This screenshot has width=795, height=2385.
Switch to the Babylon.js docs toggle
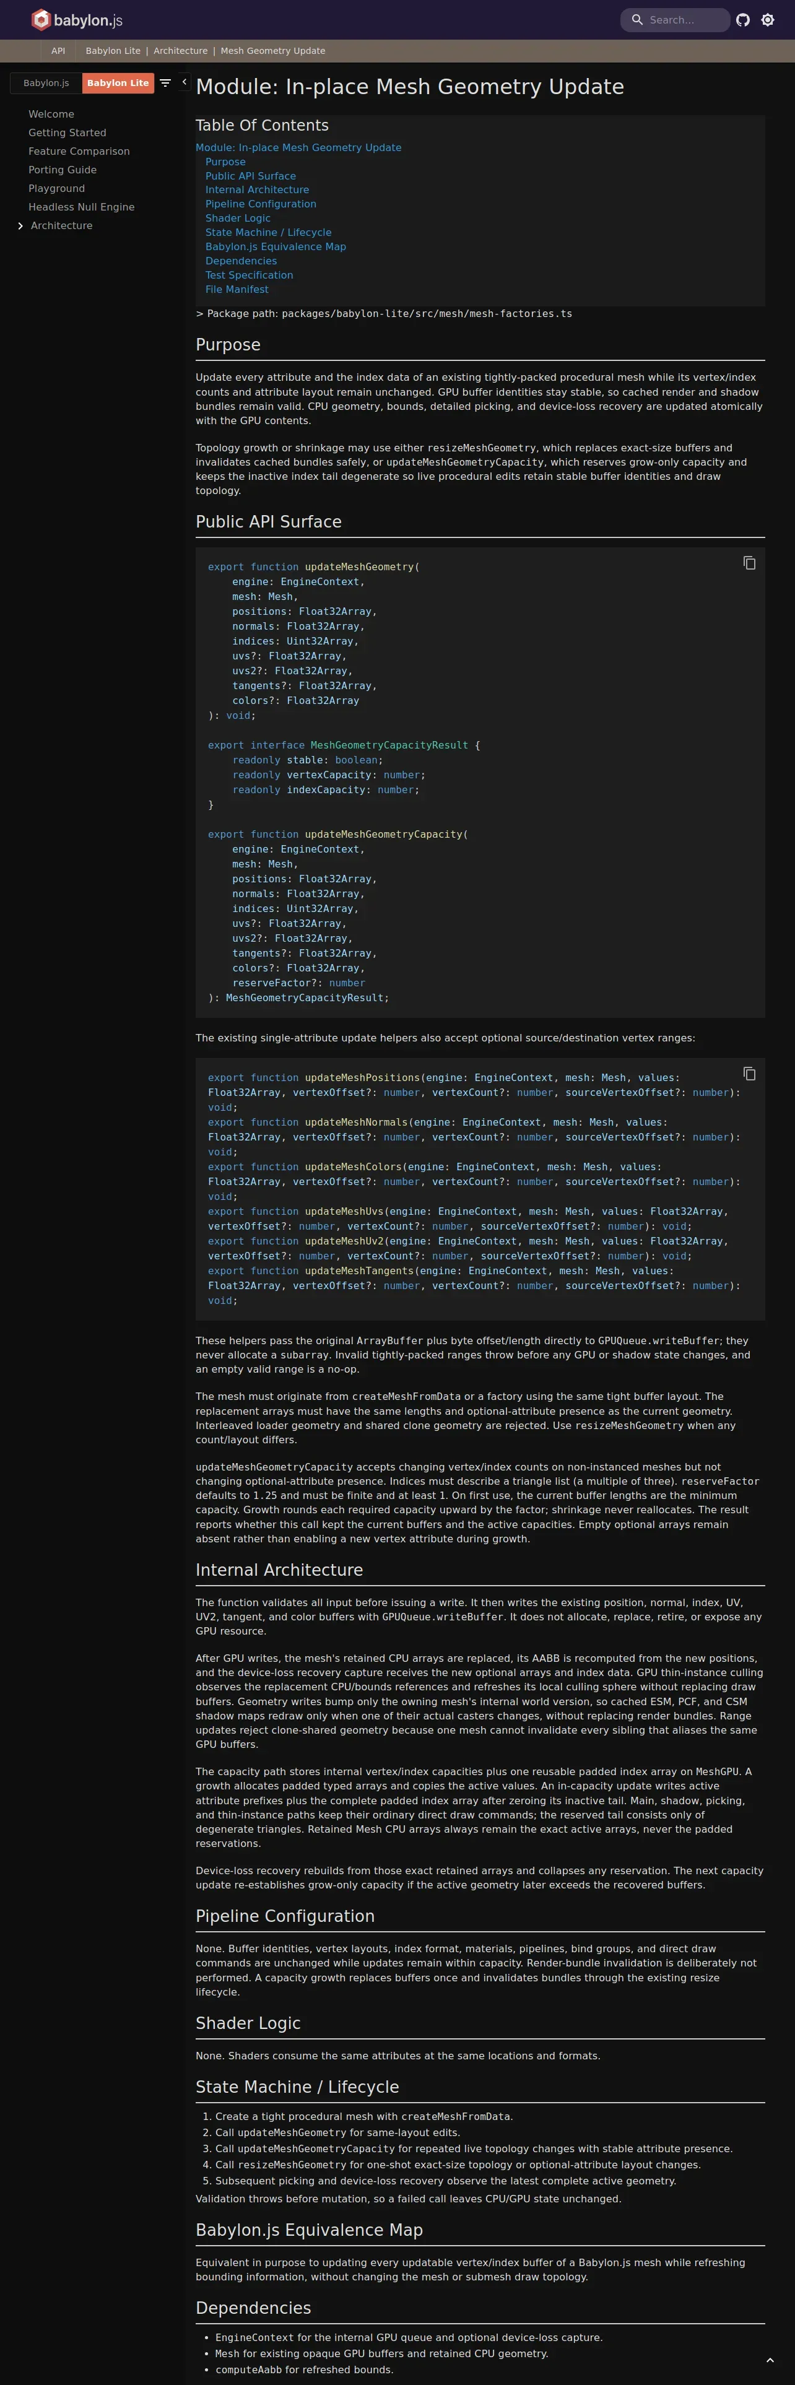[46, 84]
